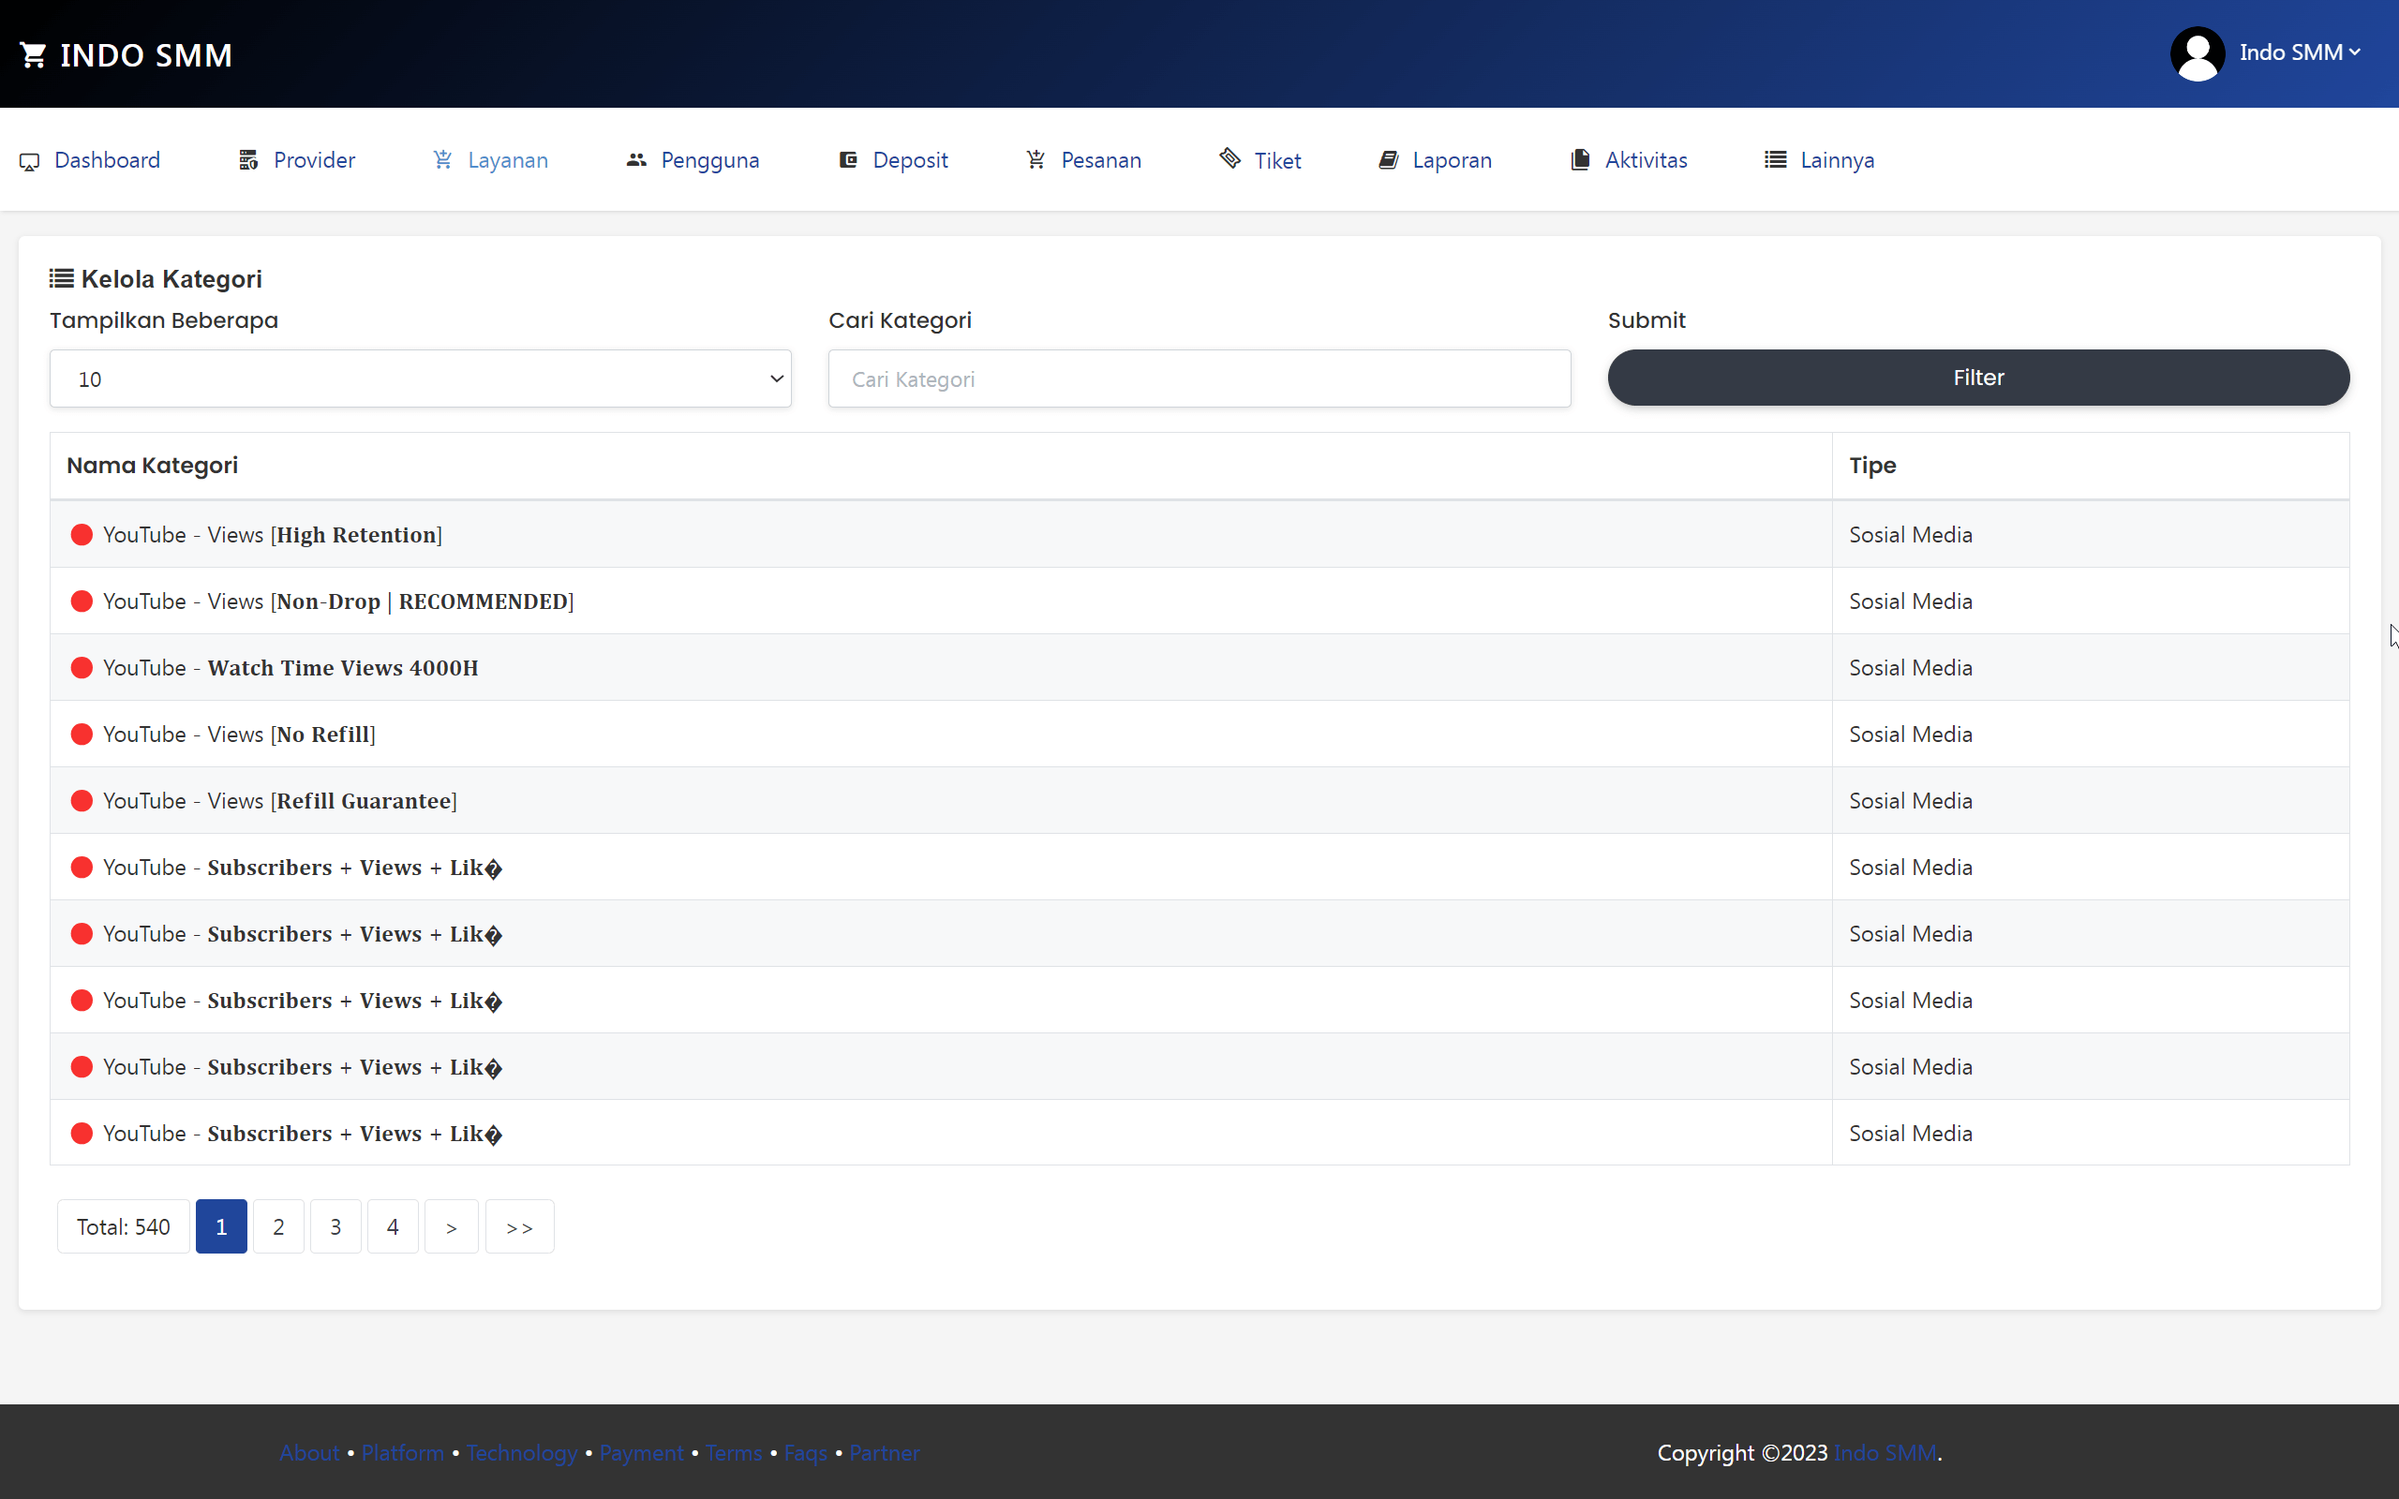Open Deposit using its card icon
This screenshot has height=1499, width=2399.
click(x=849, y=158)
